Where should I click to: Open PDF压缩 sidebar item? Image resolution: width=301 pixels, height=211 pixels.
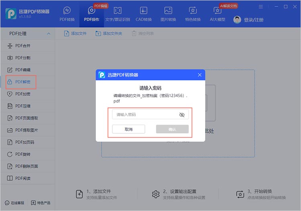coord(27,106)
